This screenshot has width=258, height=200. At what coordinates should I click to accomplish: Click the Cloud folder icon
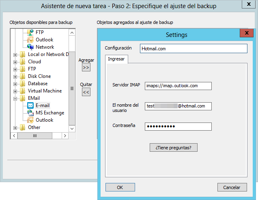click(x=23, y=62)
